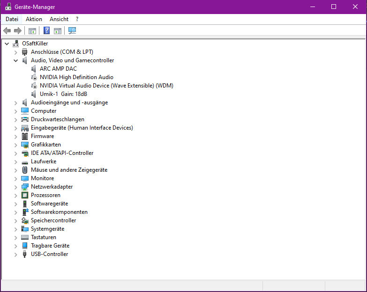The width and height of the screenshot is (367, 292).
Task: Select the Prozessoren category label
Action: [45, 195]
